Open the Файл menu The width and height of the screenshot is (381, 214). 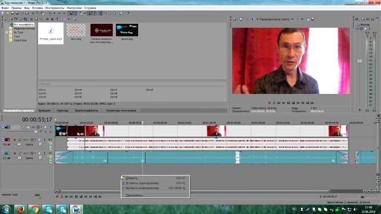point(5,8)
